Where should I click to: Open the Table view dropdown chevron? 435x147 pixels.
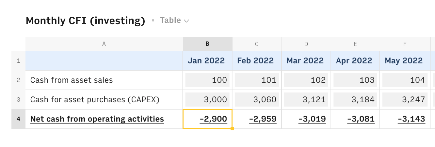[x=186, y=21]
